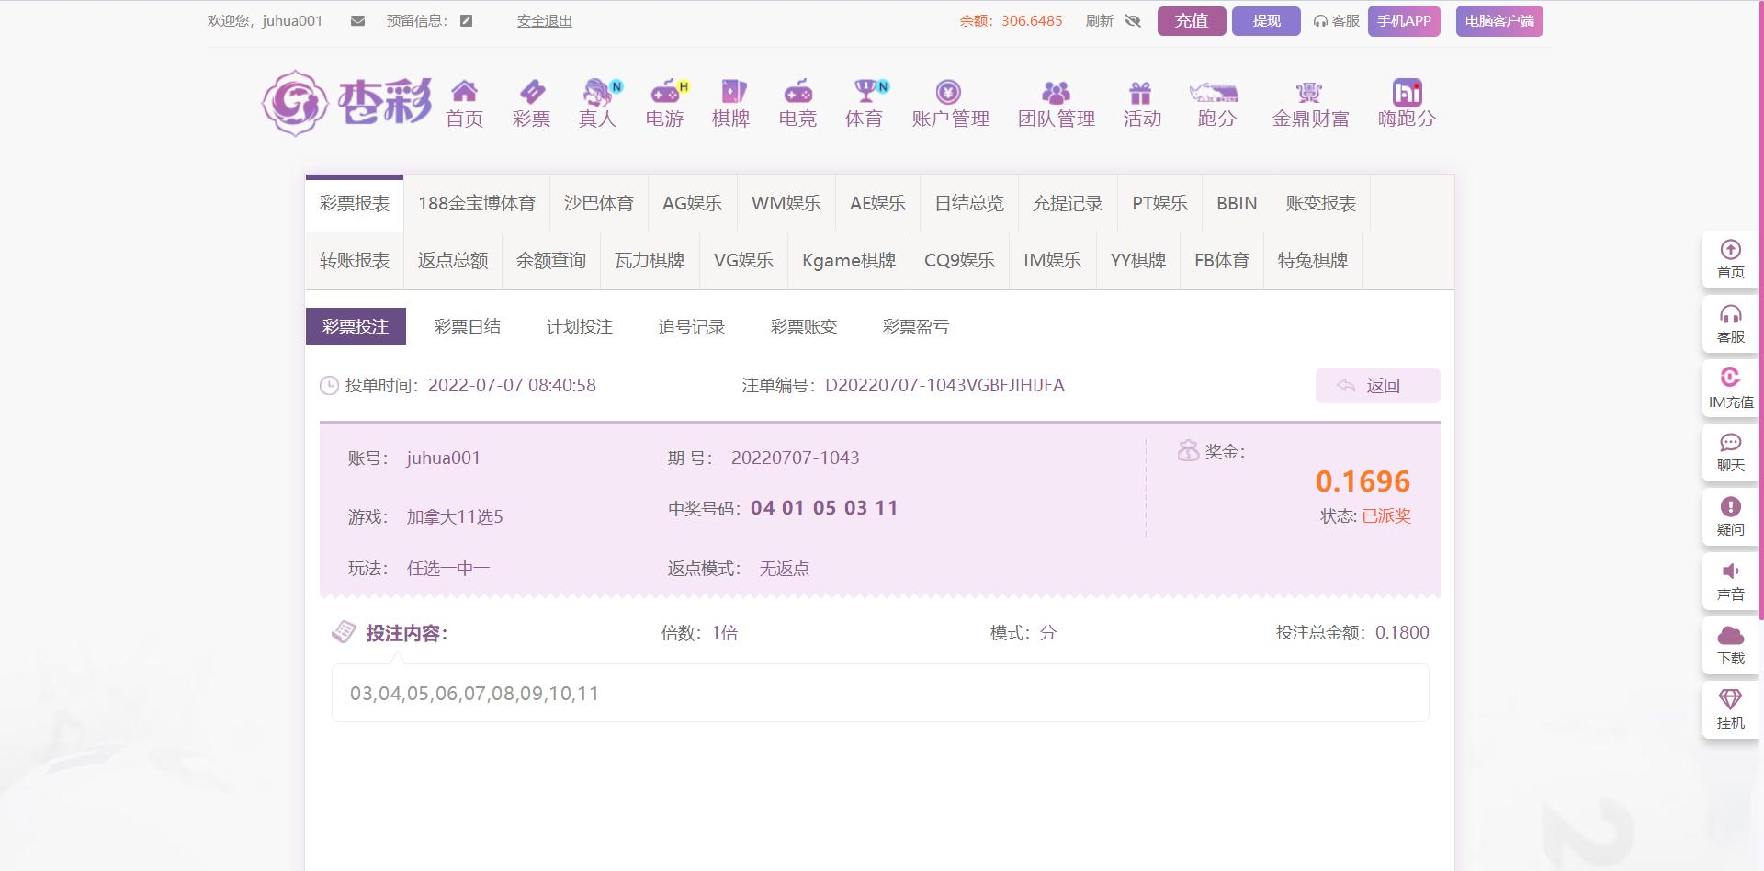Toggle the eye icon to hide balance
This screenshot has height=871, width=1764.
(1133, 20)
